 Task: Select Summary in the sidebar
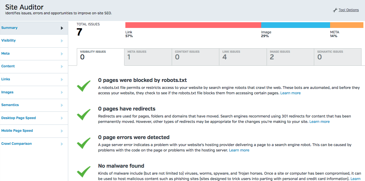[34, 28]
